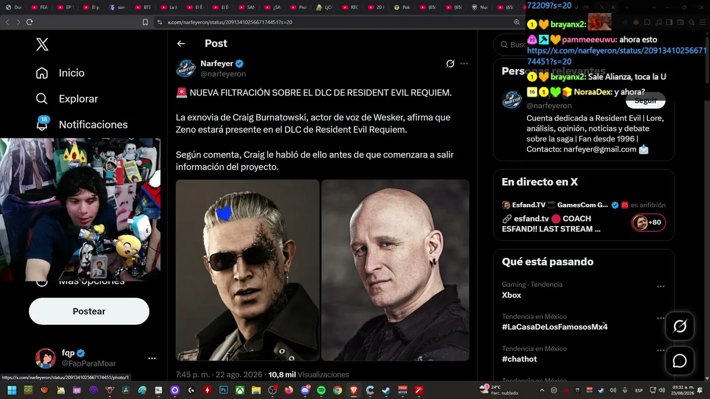Screen dimensions: 710x399
Task: Open the post's three-dot more menu
Action: tap(464, 64)
